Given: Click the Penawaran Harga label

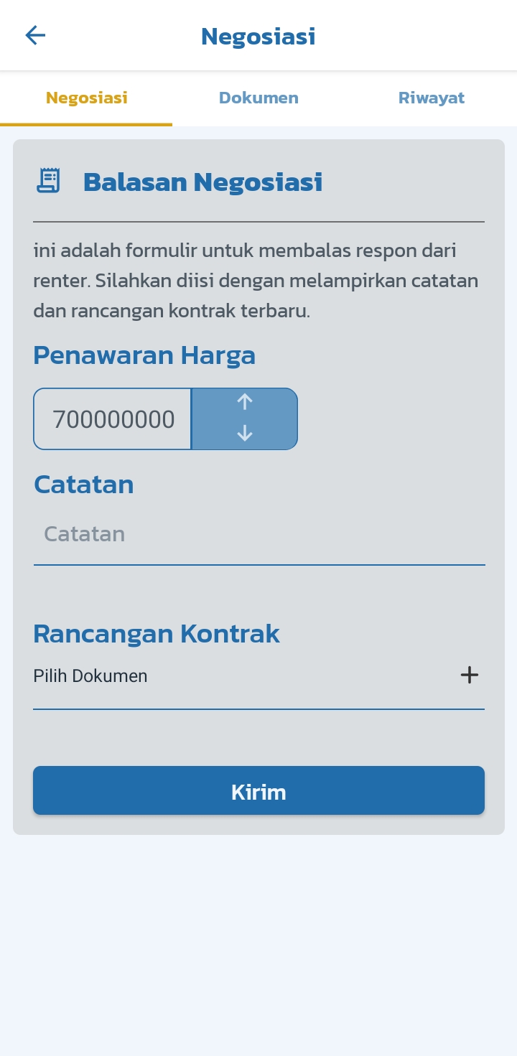Looking at the screenshot, I should [x=144, y=355].
